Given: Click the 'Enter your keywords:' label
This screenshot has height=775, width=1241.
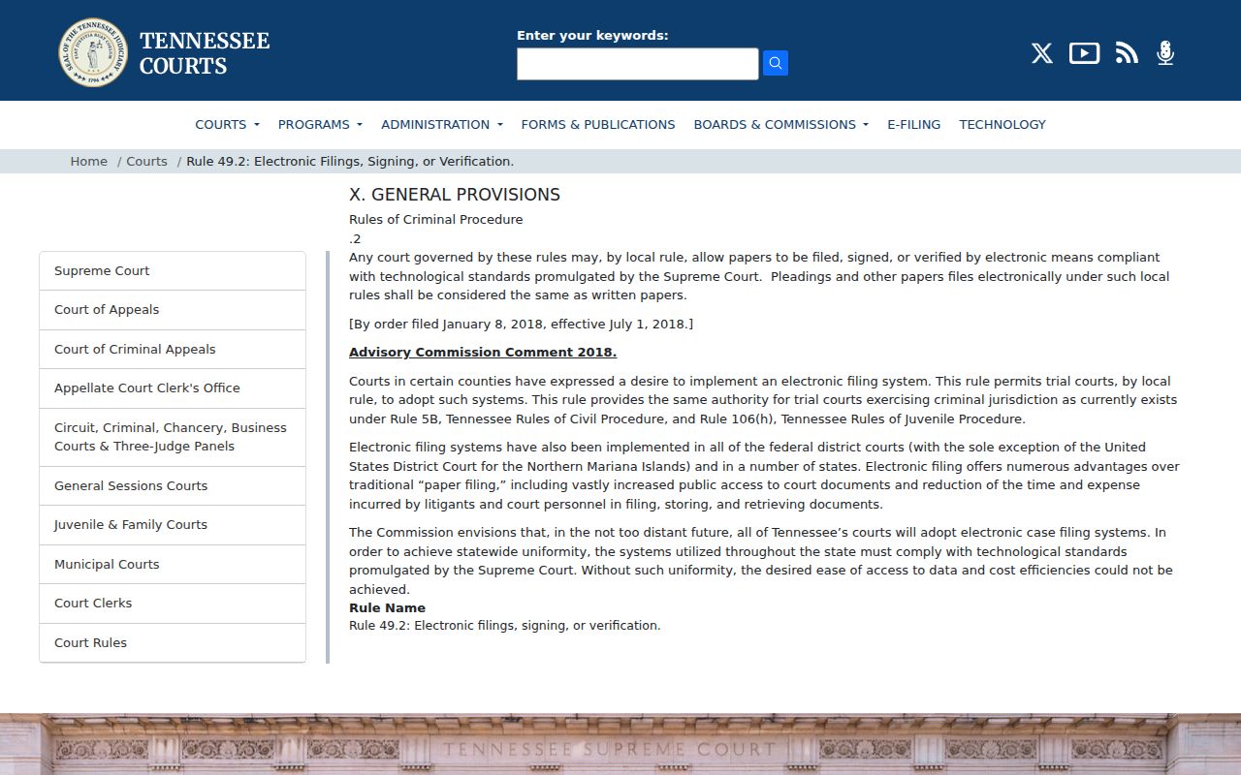Looking at the screenshot, I should point(592,36).
